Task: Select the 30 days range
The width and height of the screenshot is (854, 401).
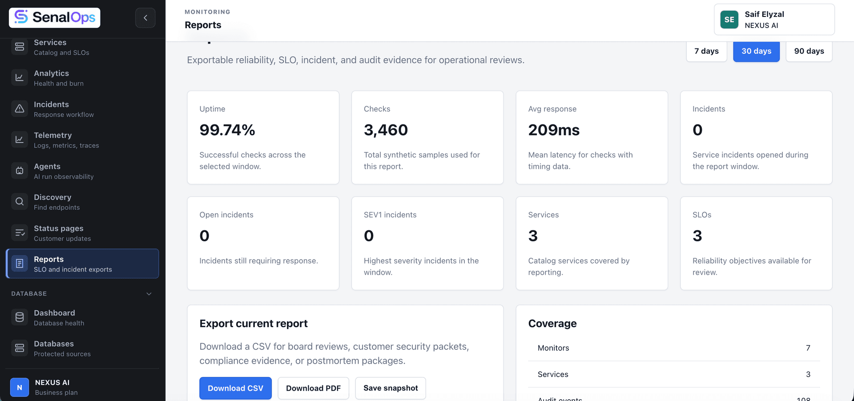Action: 756,51
